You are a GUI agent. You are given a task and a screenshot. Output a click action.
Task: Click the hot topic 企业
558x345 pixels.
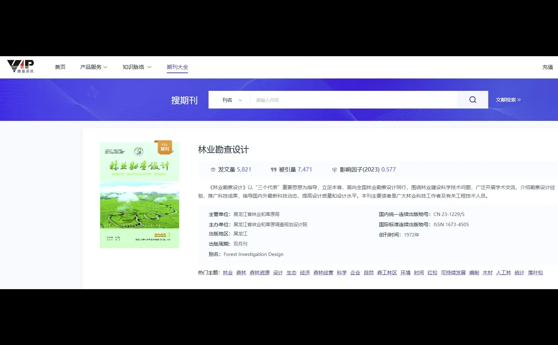coord(355,273)
